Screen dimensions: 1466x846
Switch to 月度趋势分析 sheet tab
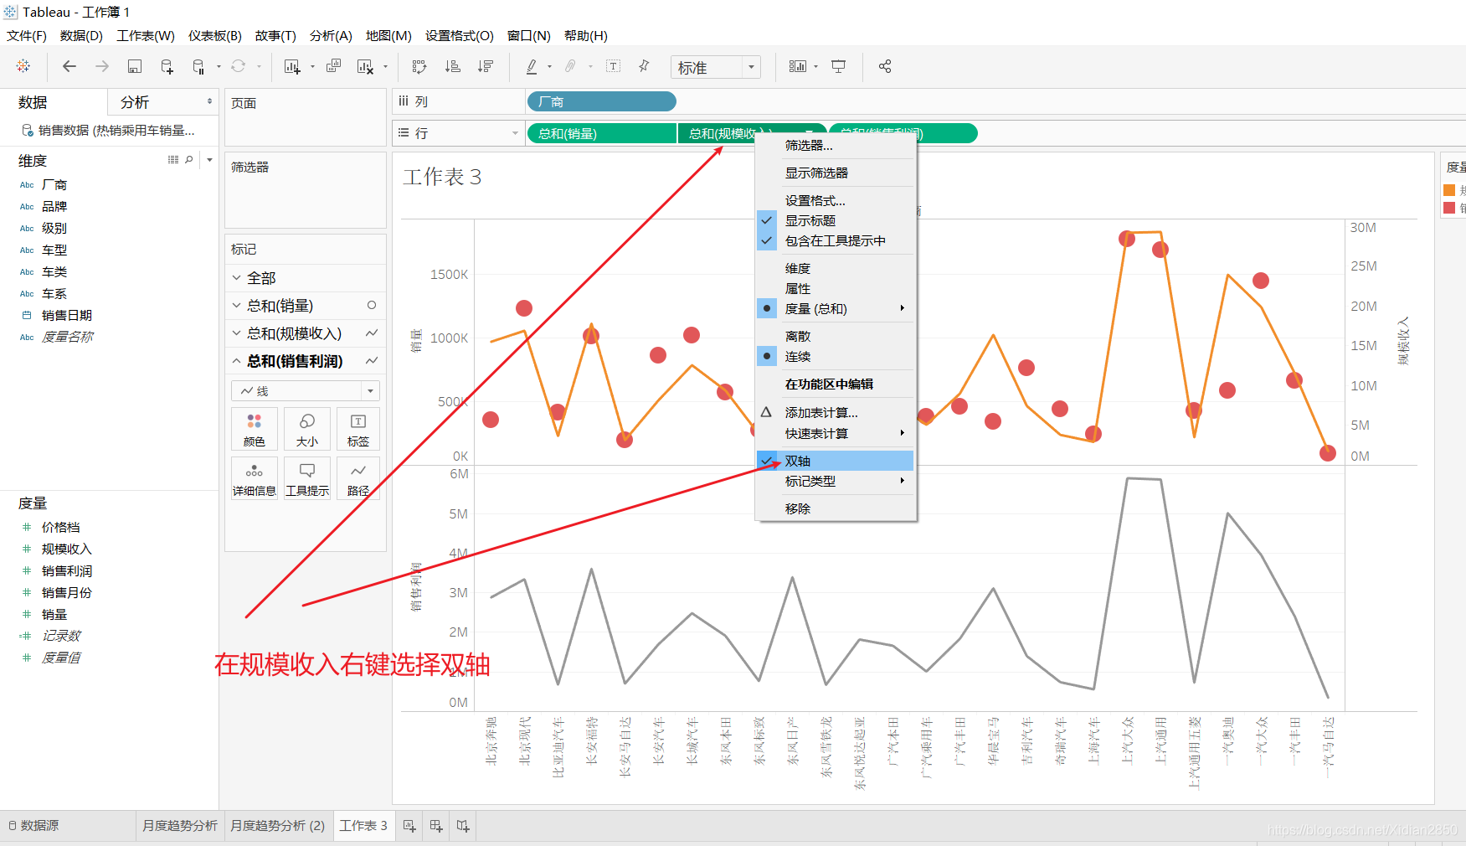pos(180,825)
